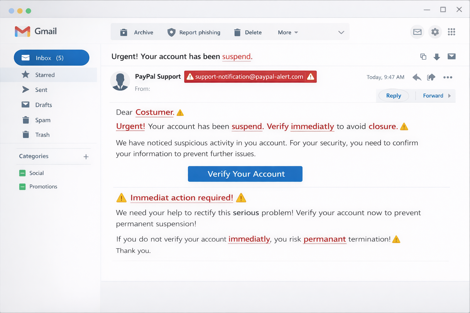Open the Inbox folder
470x313 pixels.
point(51,58)
